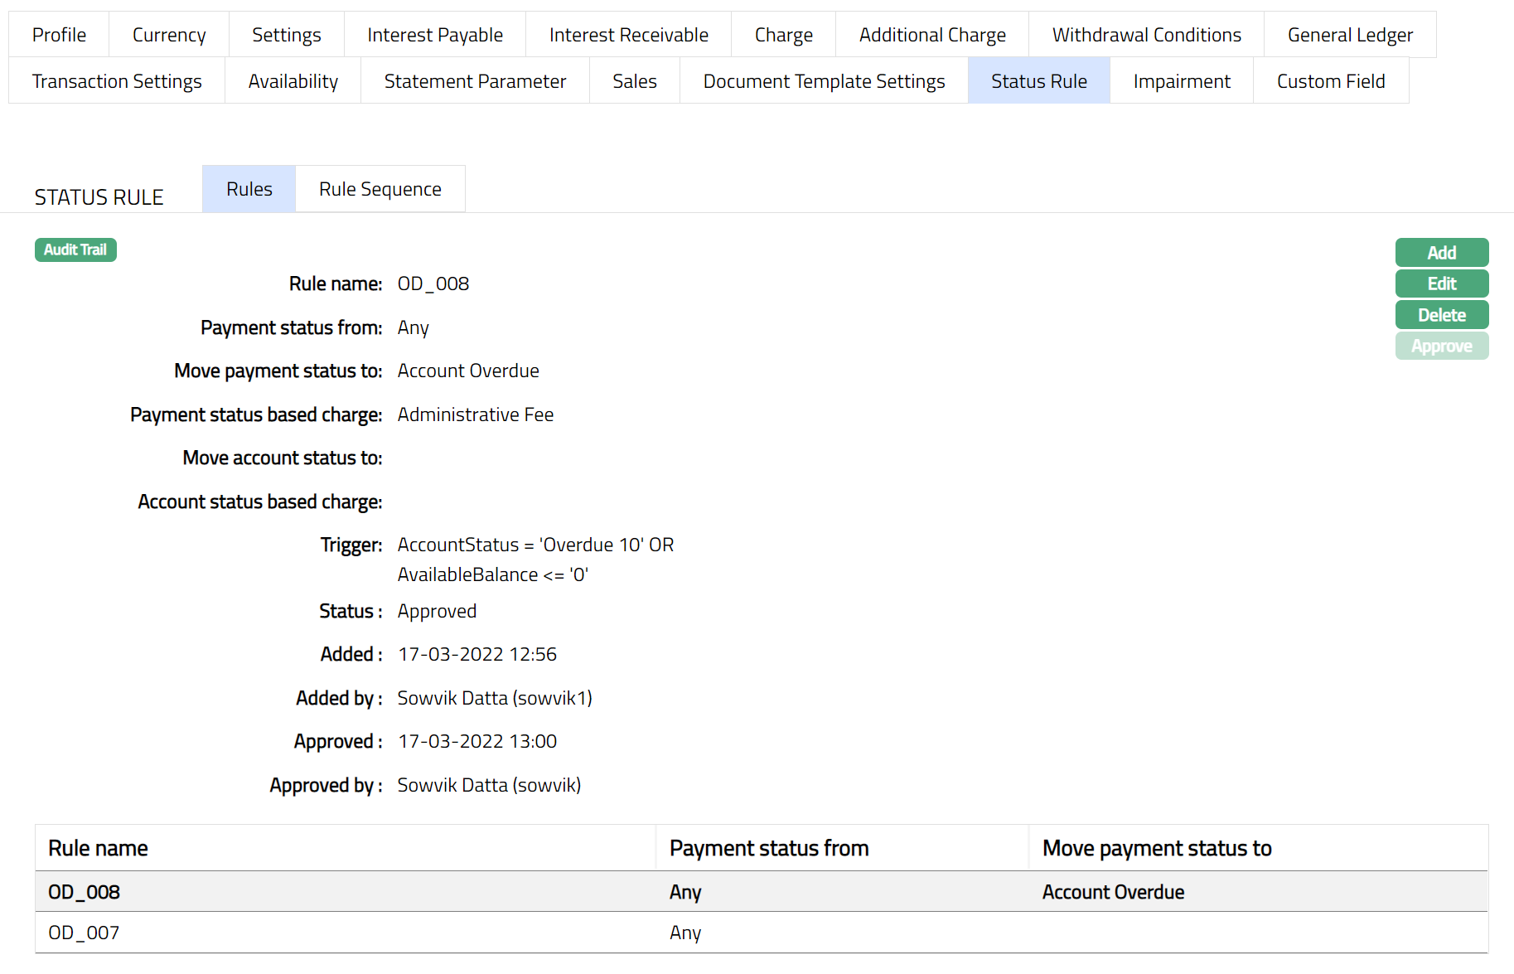Click the green Add button

pos(1441,253)
